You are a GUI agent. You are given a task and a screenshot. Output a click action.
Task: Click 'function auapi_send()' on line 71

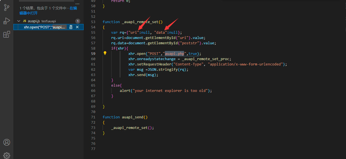[125, 117]
